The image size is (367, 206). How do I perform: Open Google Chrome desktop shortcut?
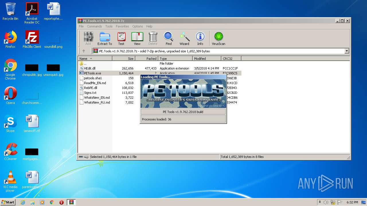pos(10,69)
